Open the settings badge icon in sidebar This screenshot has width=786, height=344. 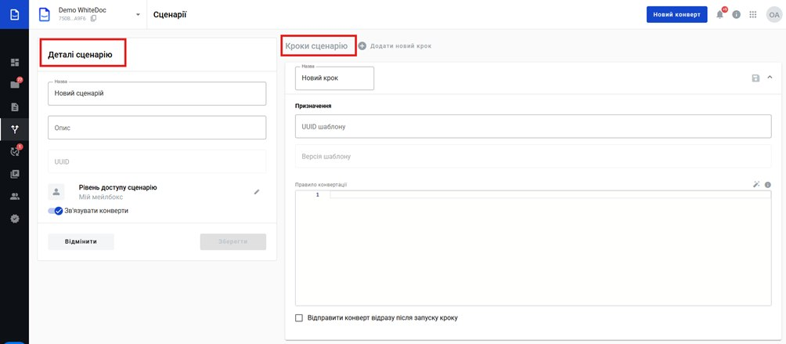15,219
